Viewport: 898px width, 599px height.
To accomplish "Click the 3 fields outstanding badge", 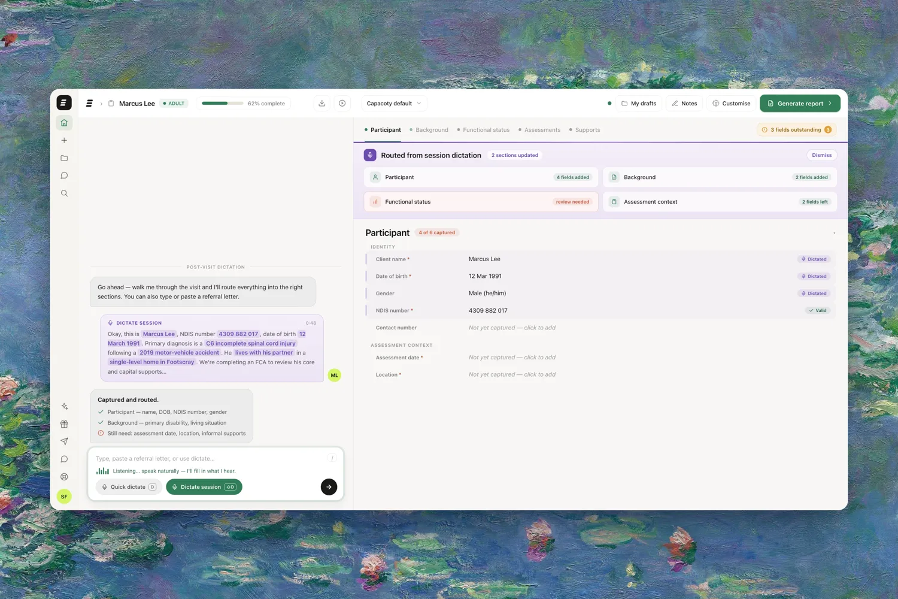I will point(796,130).
